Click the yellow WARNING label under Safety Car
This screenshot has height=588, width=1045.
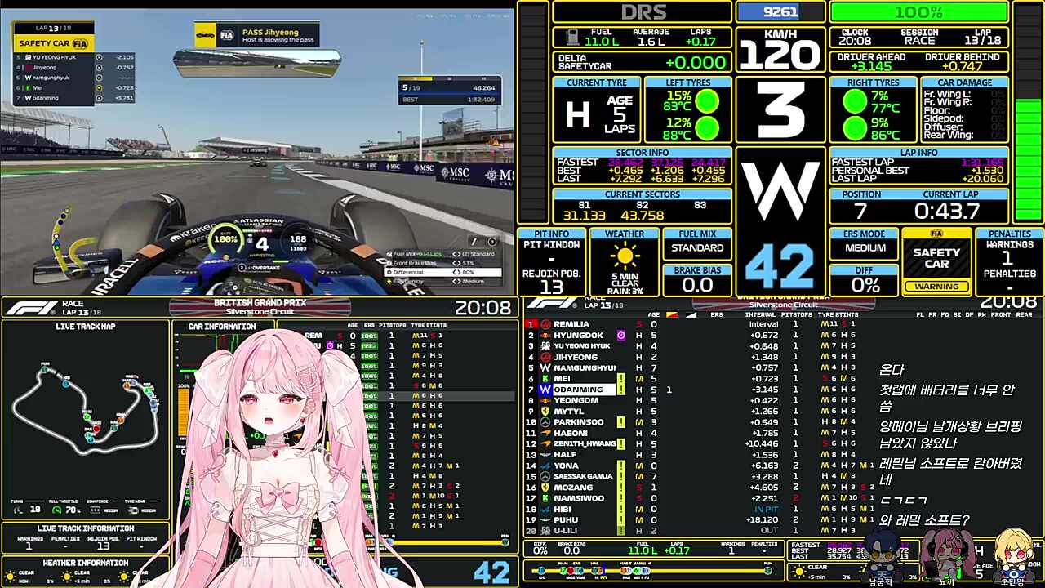click(x=936, y=287)
